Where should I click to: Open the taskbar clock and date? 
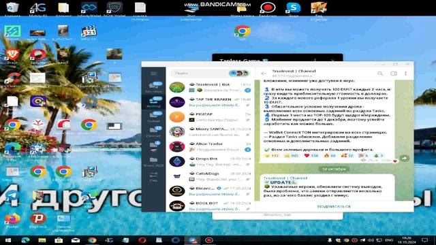(x=406, y=240)
